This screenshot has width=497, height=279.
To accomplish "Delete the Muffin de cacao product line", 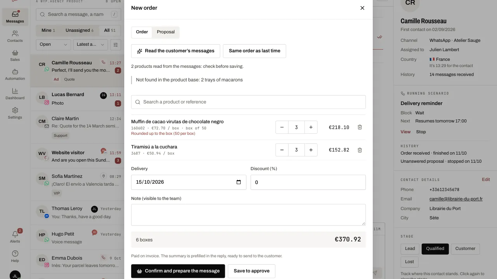I will pyautogui.click(x=360, y=127).
